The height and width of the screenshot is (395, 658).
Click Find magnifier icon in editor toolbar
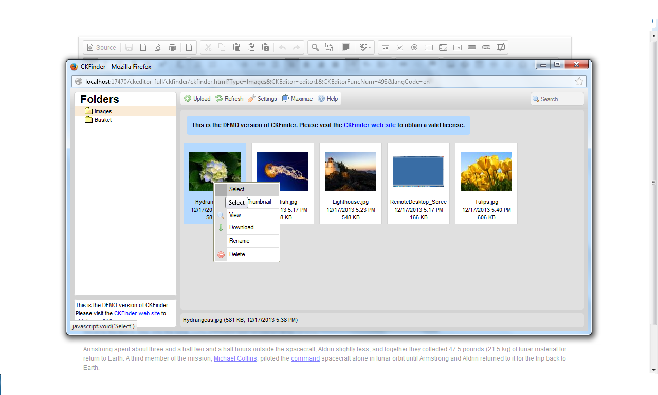(315, 47)
